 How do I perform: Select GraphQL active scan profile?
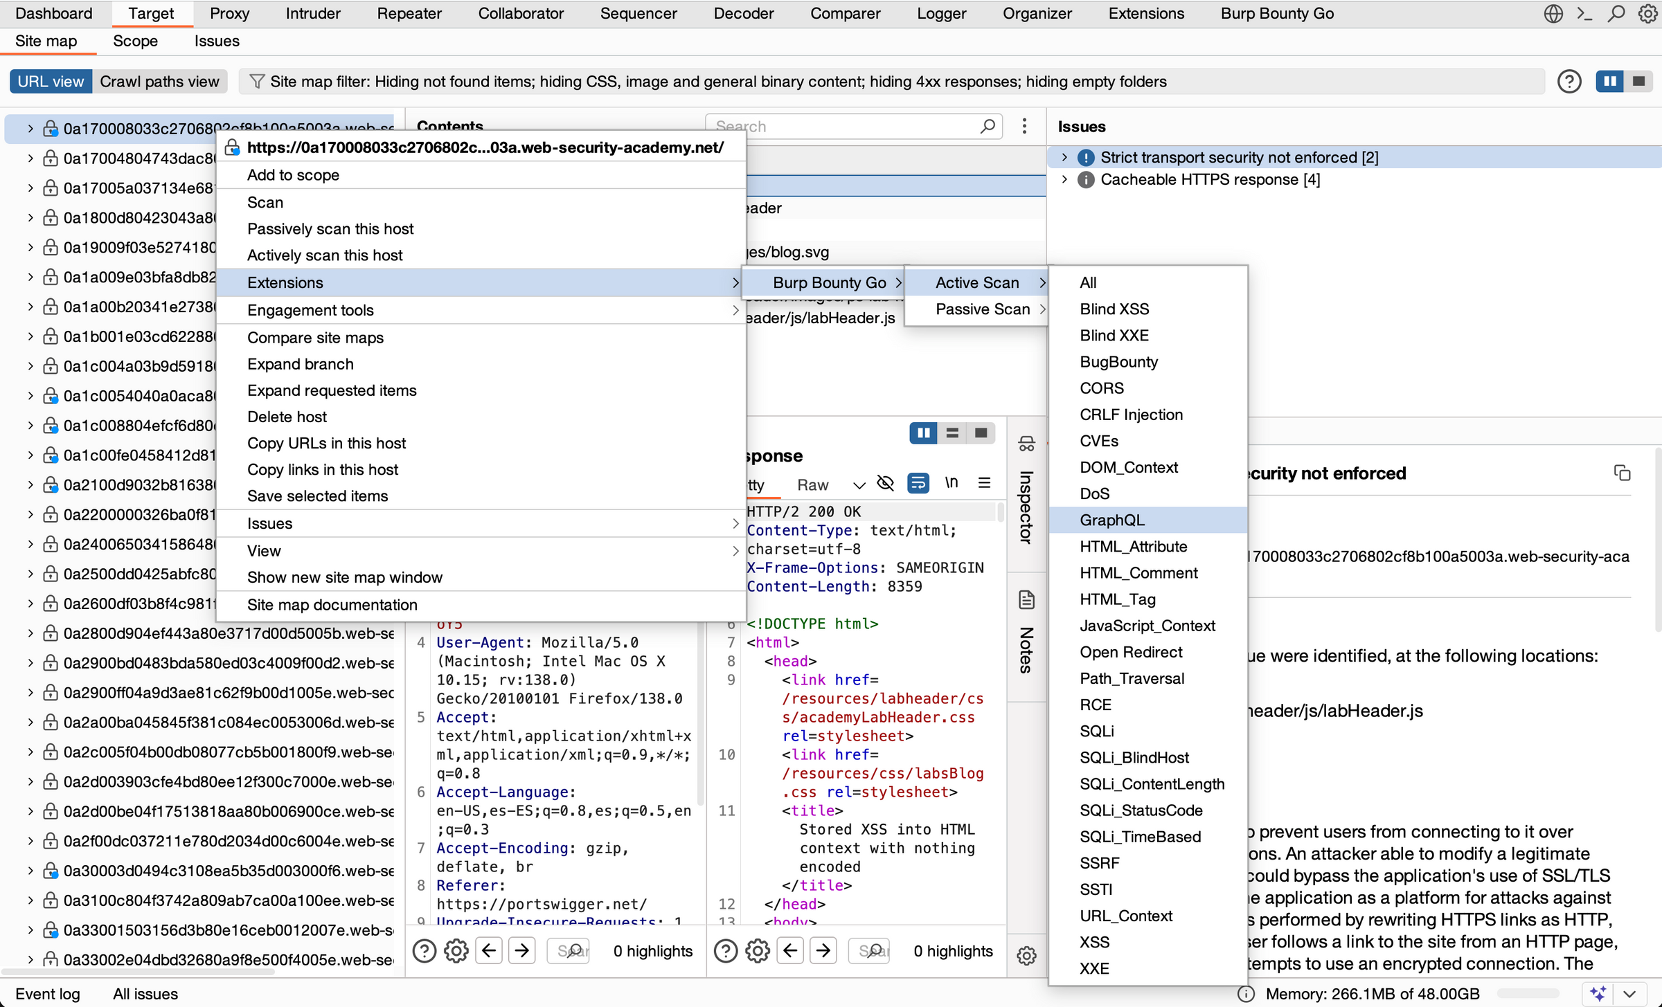click(x=1112, y=520)
